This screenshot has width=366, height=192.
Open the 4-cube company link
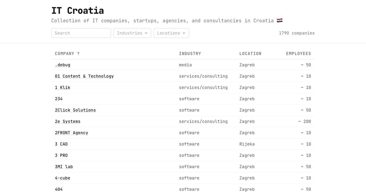pos(63,178)
